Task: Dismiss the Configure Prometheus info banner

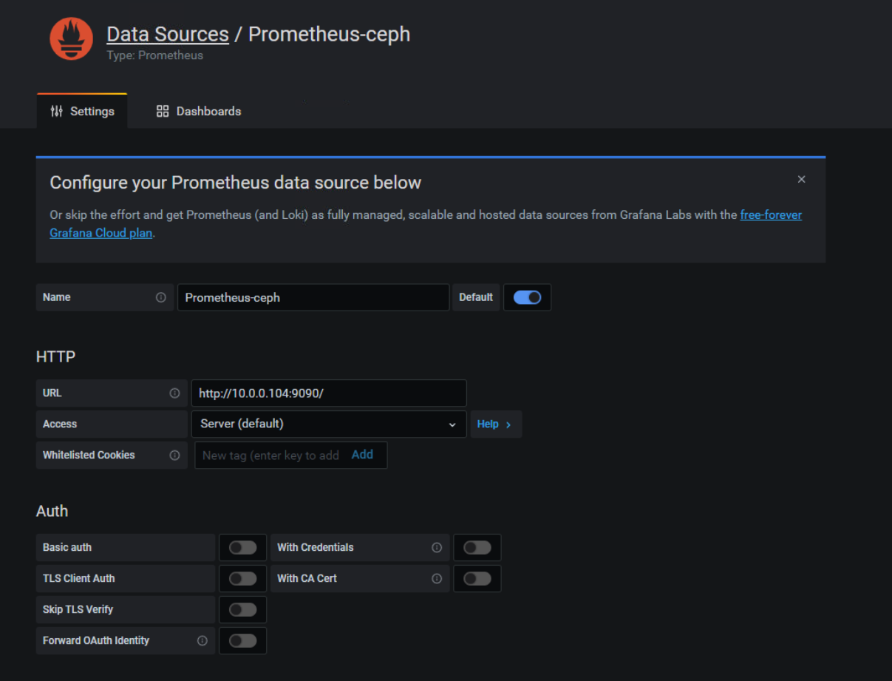Action: pos(801,180)
